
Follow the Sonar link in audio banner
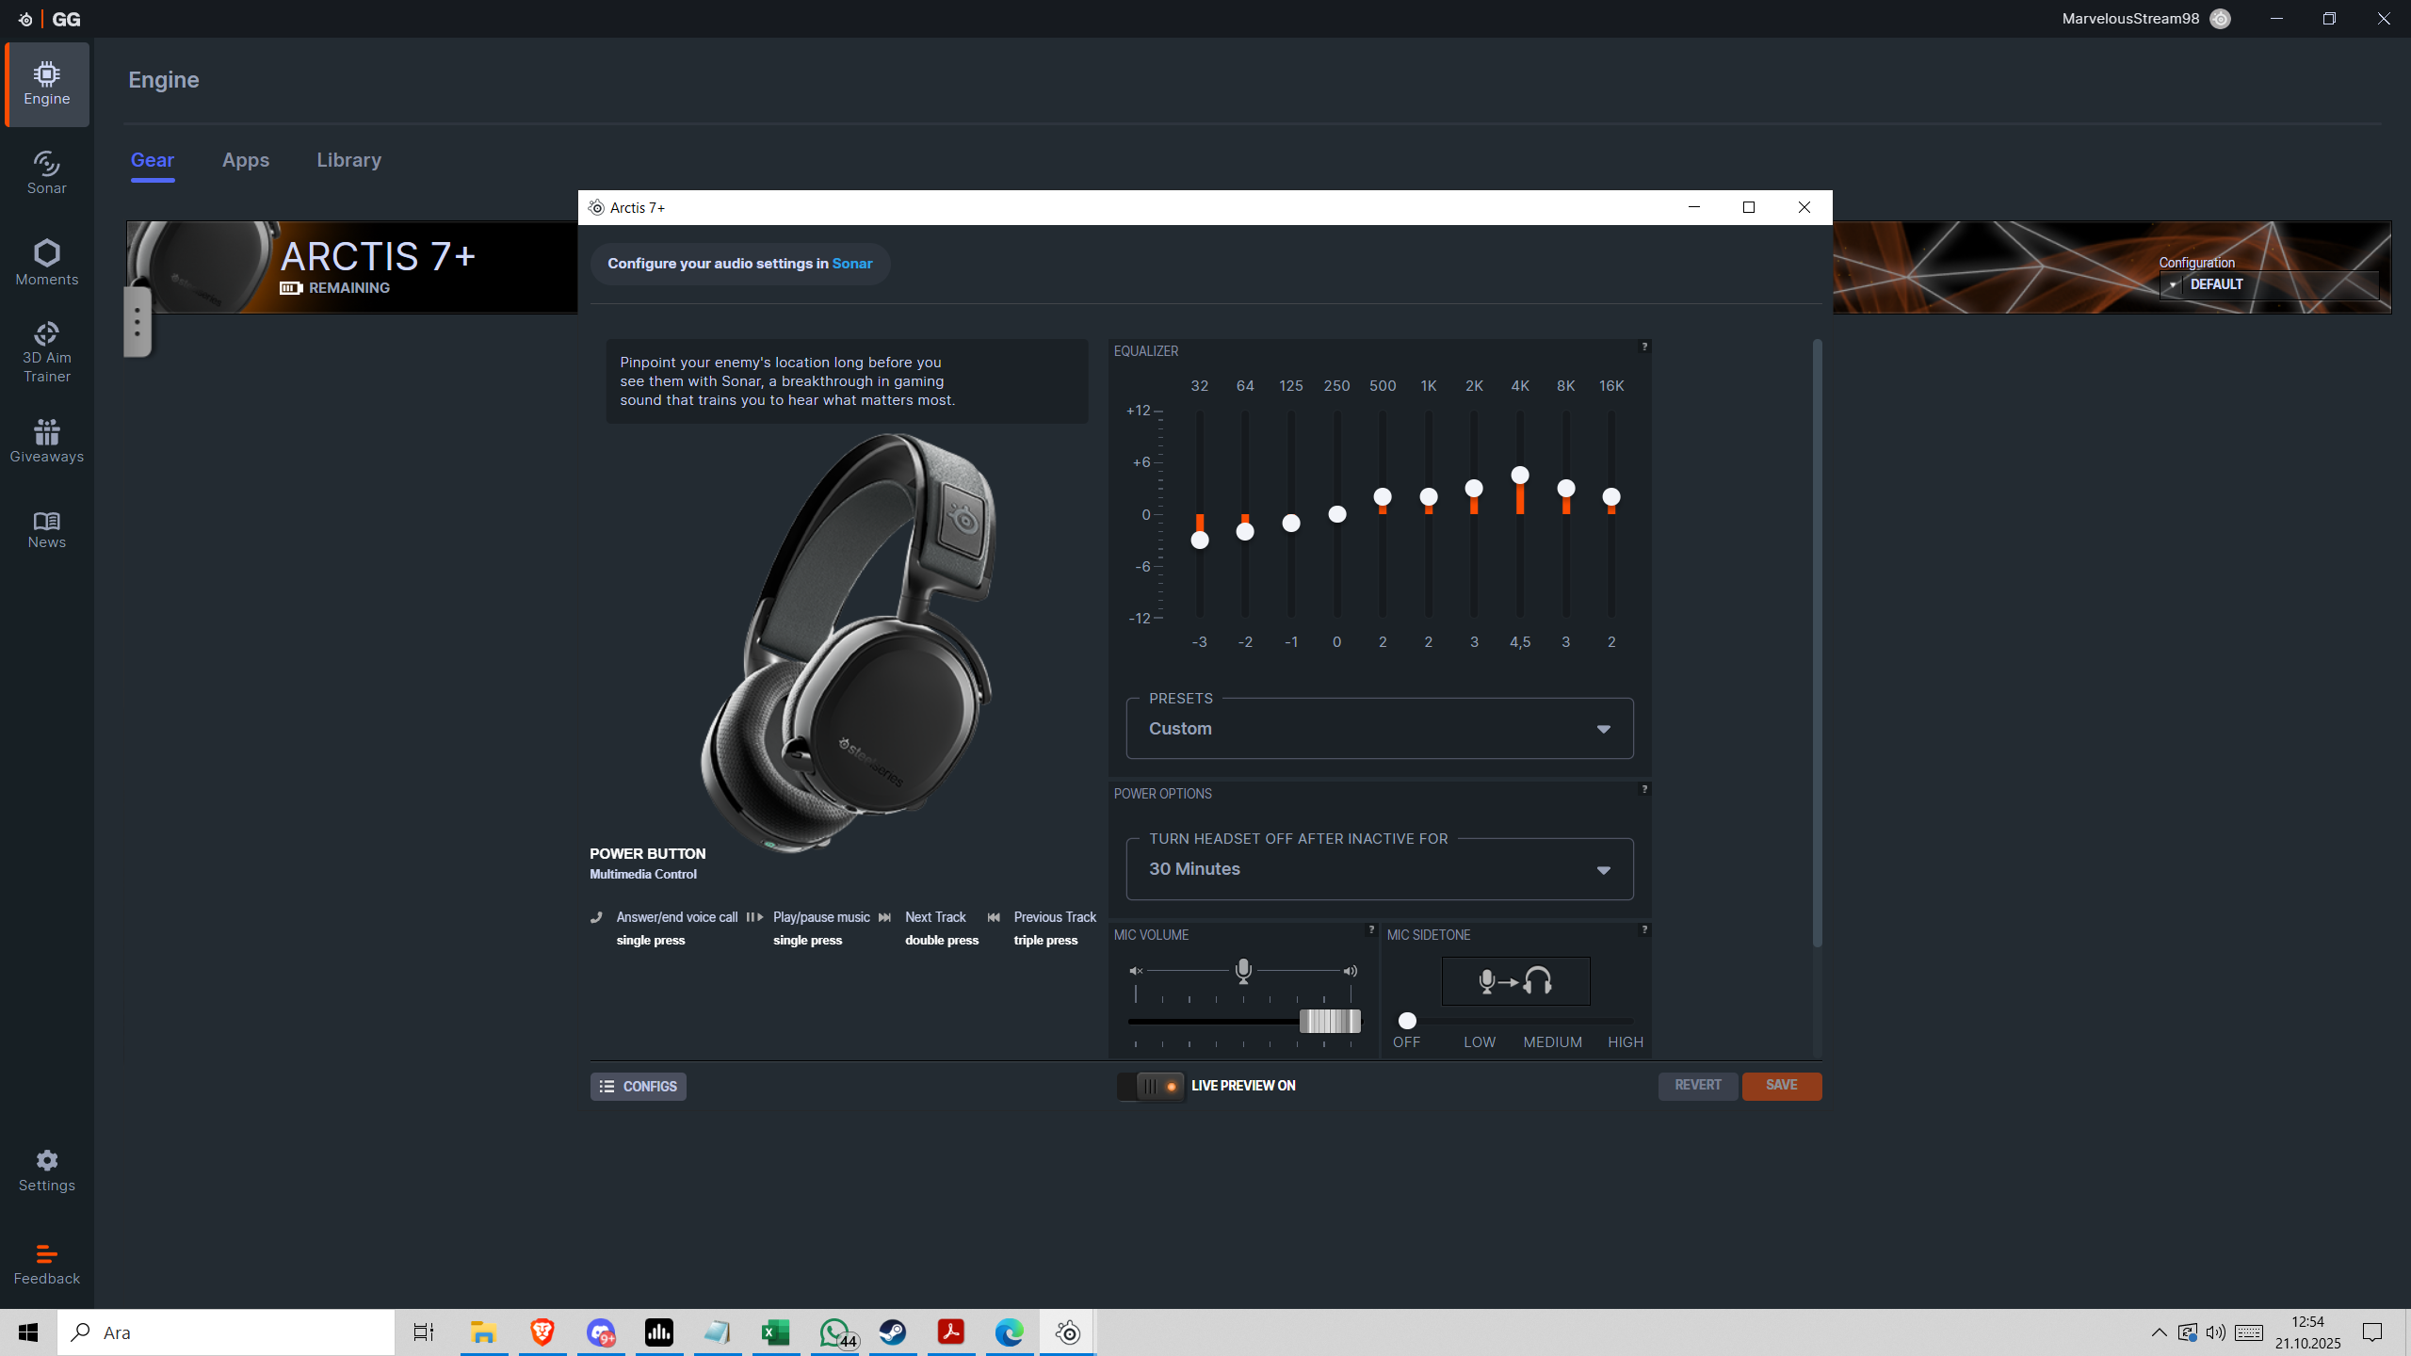click(x=851, y=264)
